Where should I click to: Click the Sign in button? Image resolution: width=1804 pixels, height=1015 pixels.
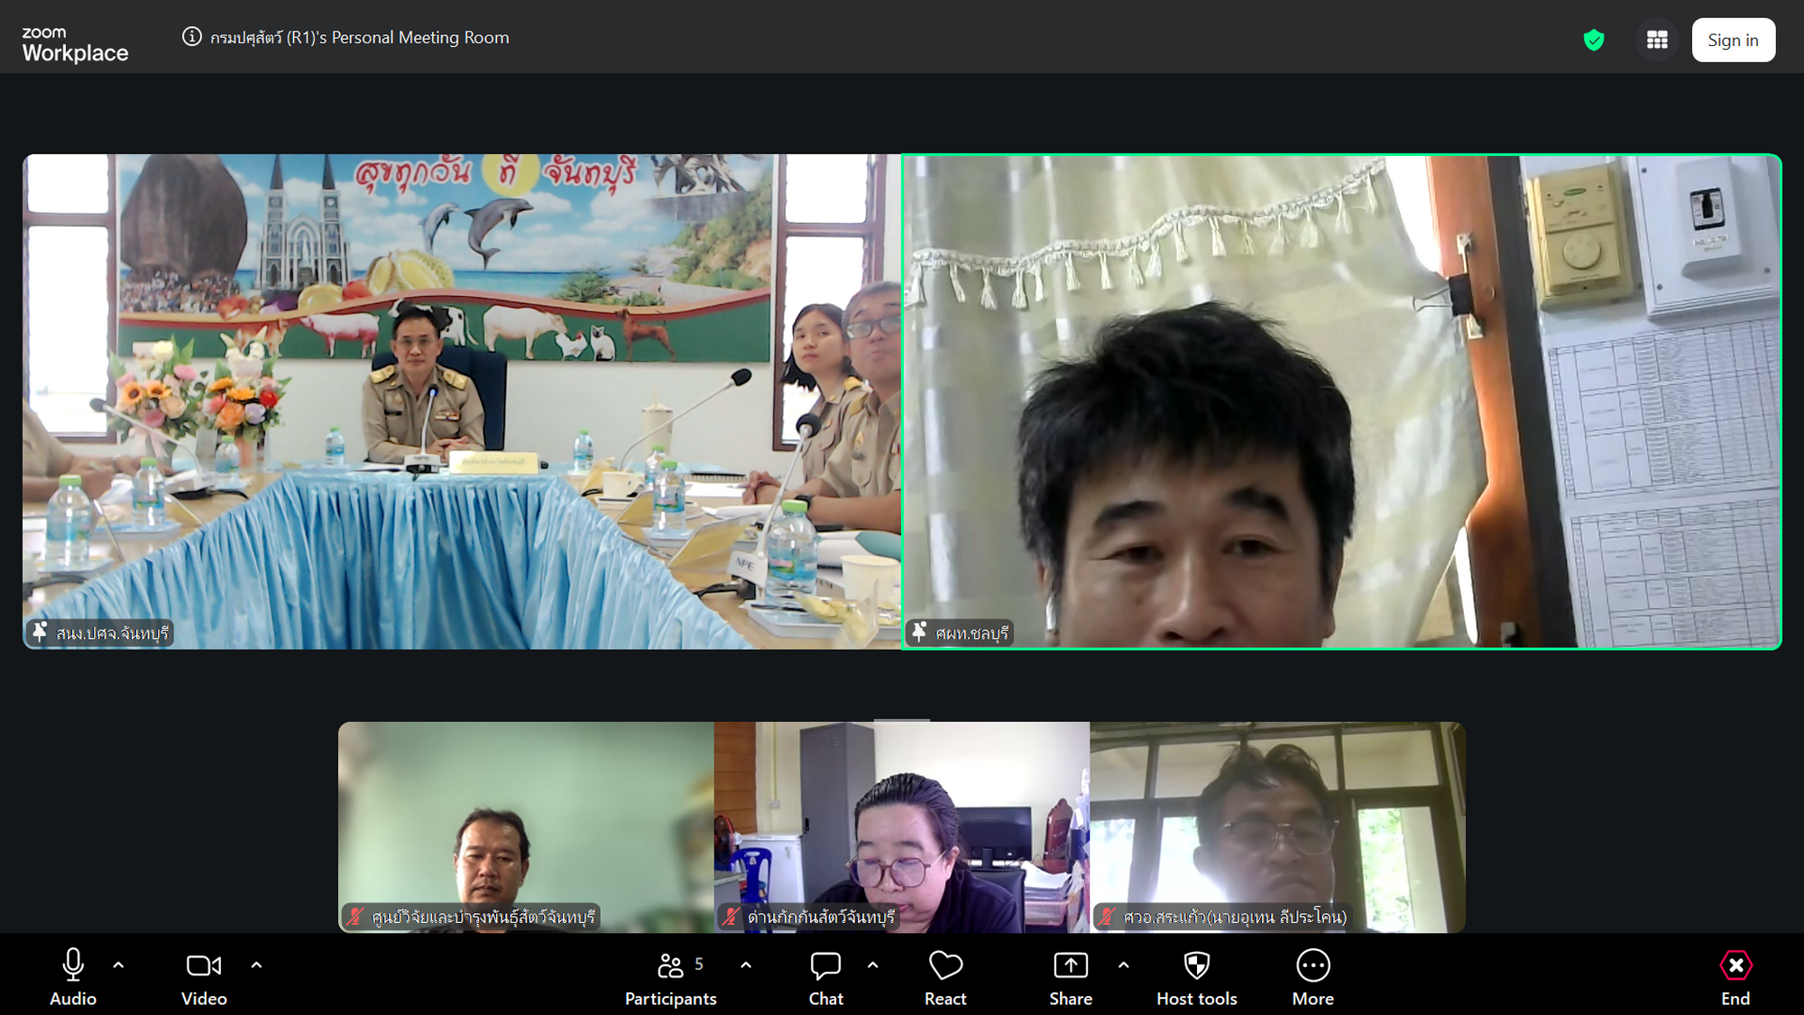(1733, 40)
